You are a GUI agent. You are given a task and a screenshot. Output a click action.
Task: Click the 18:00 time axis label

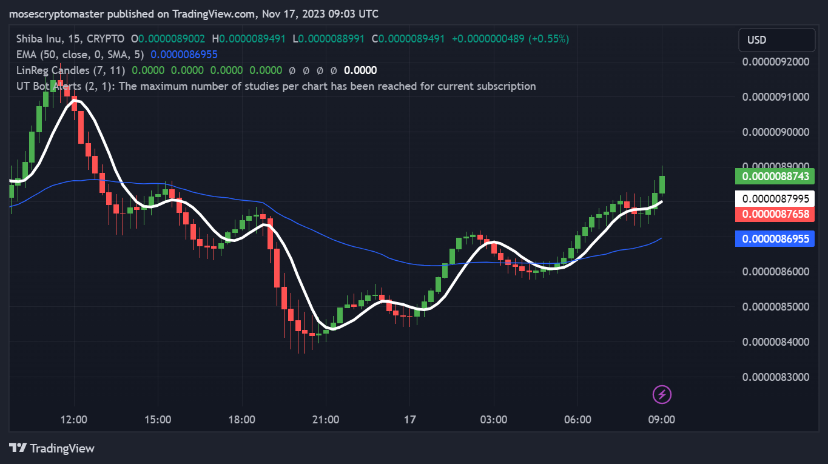point(242,419)
